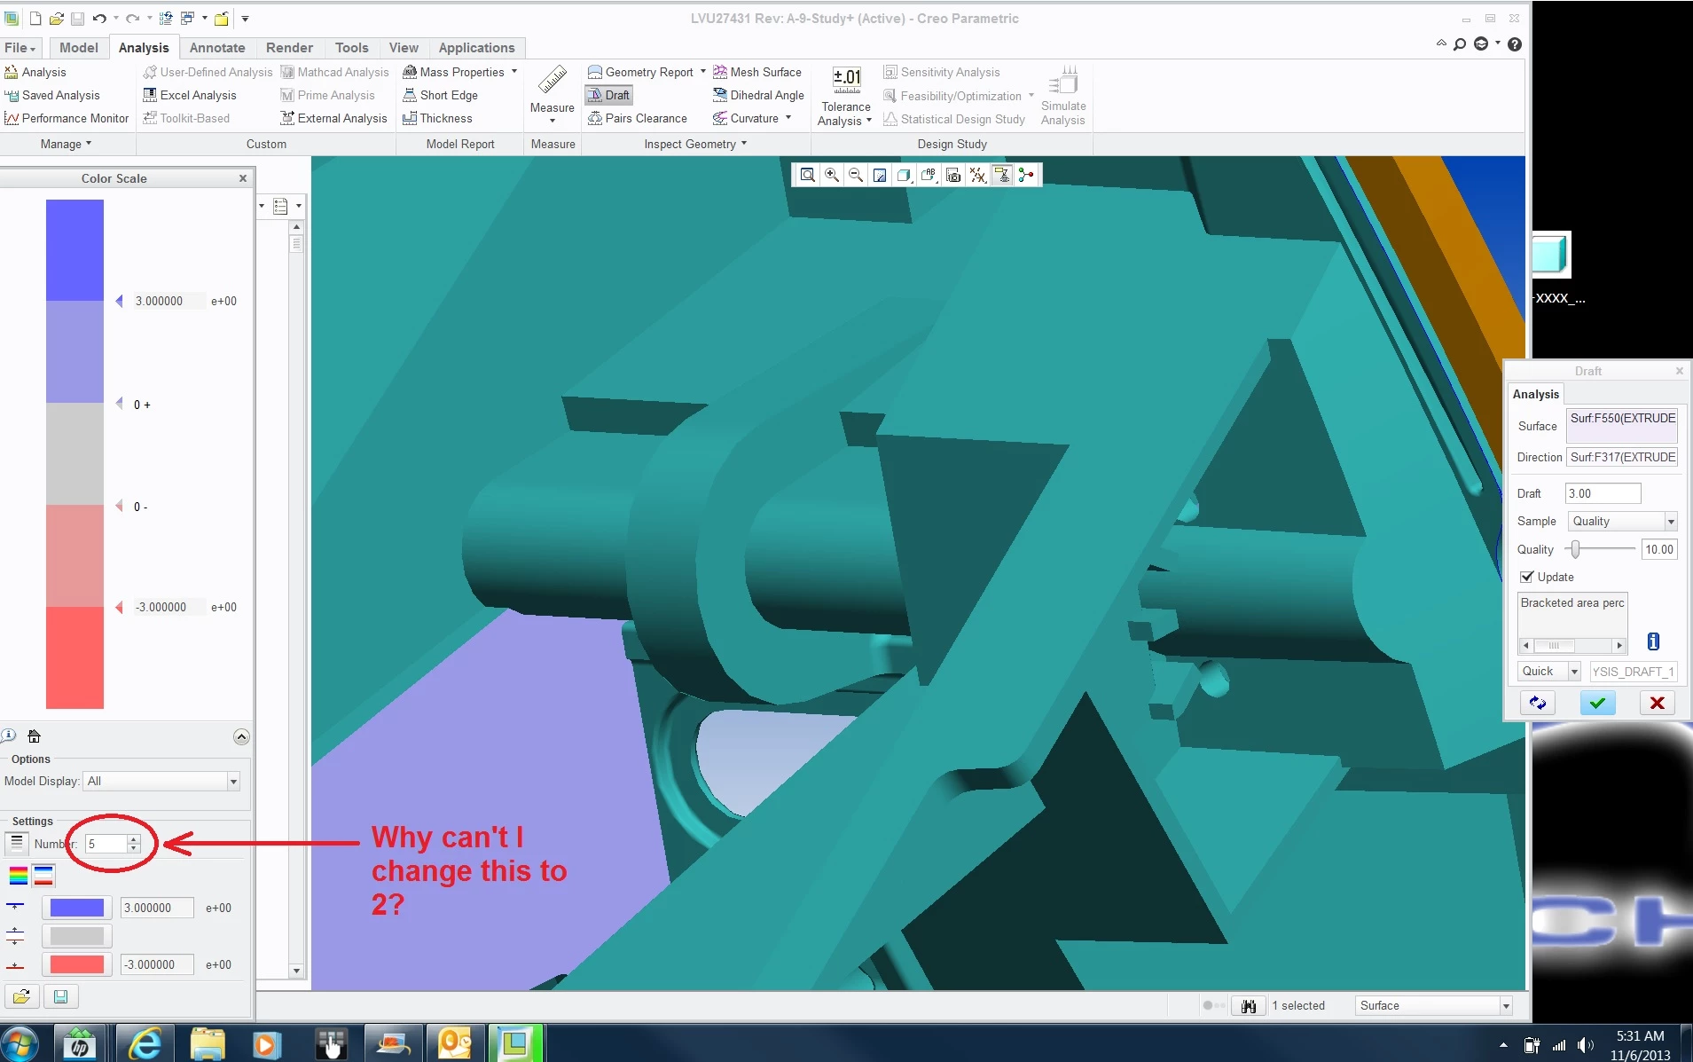Click the red X cancel in Draft dialog
Viewport: 1693px width, 1062px height.
point(1657,703)
